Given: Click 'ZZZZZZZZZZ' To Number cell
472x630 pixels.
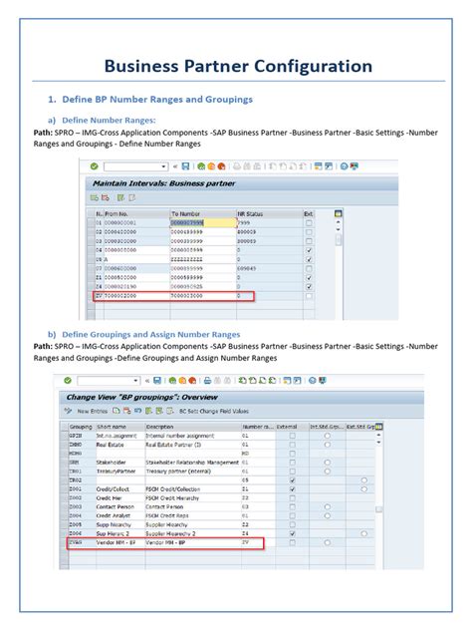Looking at the screenshot, I should (203, 259).
